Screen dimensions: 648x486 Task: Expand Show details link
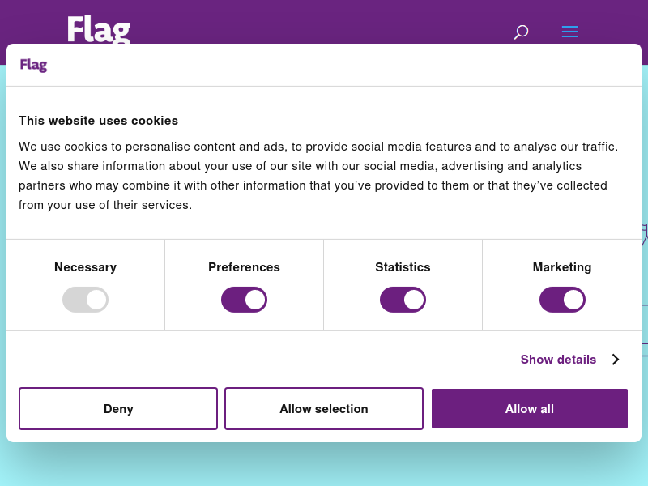click(558, 360)
